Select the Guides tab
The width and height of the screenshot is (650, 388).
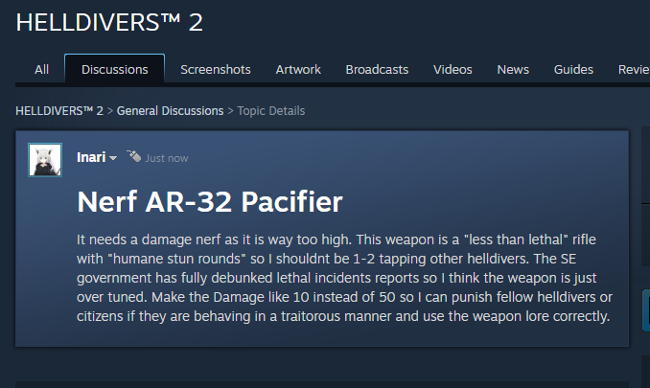[573, 69]
